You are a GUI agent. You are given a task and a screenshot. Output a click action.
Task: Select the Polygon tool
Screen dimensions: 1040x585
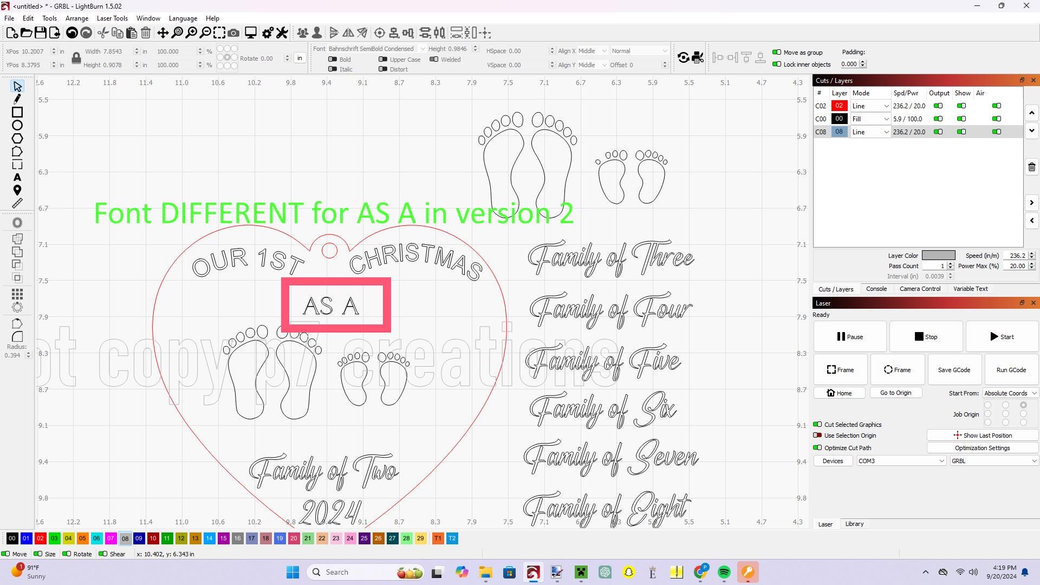coord(17,139)
